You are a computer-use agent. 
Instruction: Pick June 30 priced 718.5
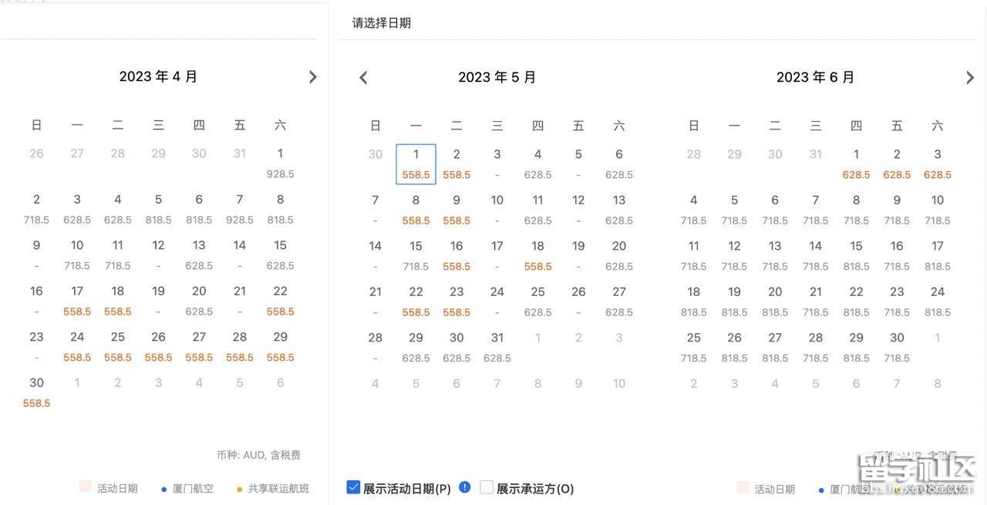[x=897, y=348]
